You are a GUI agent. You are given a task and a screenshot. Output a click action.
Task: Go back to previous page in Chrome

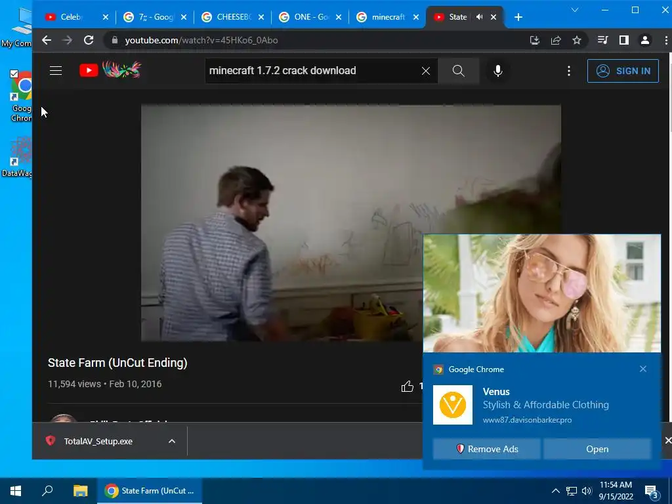47,40
